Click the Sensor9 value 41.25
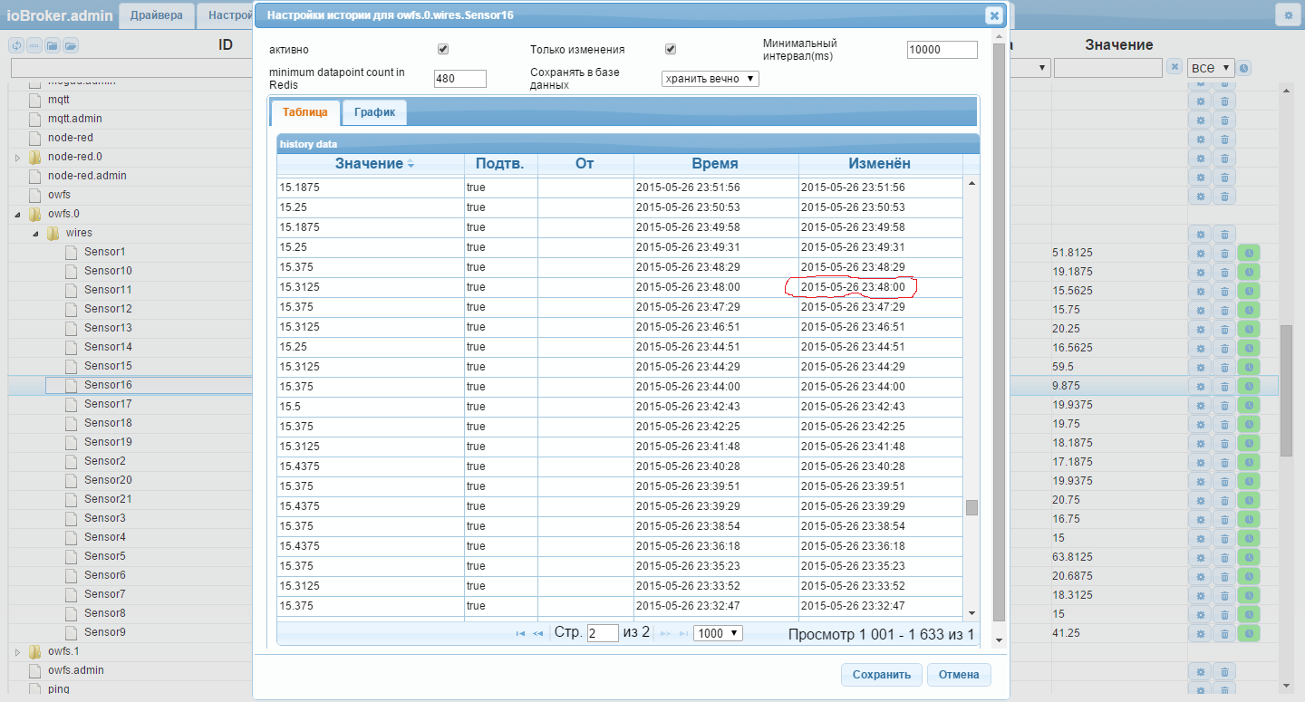Screen dimensions: 1305x702 (x=1065, y=633)
